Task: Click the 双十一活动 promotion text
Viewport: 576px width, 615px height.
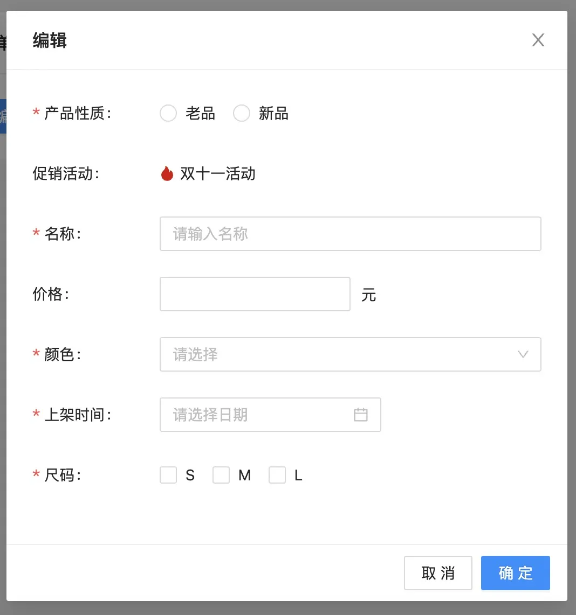Action: pyautogui.click(x=218, y=173)
